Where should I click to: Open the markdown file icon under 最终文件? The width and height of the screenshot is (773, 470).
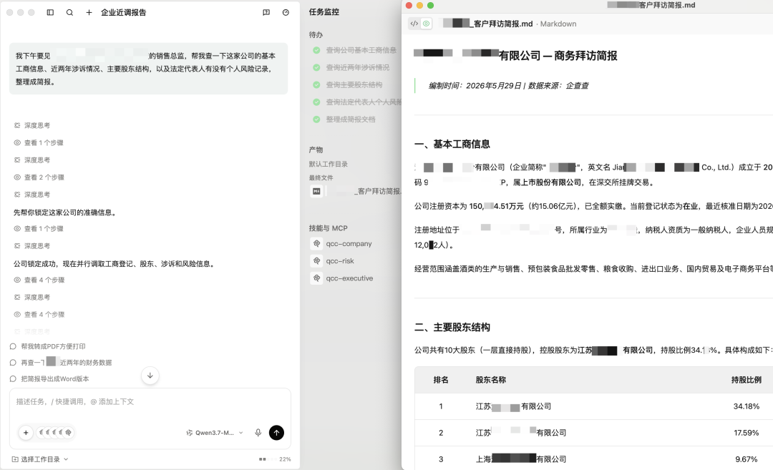(x=316, y=191)
